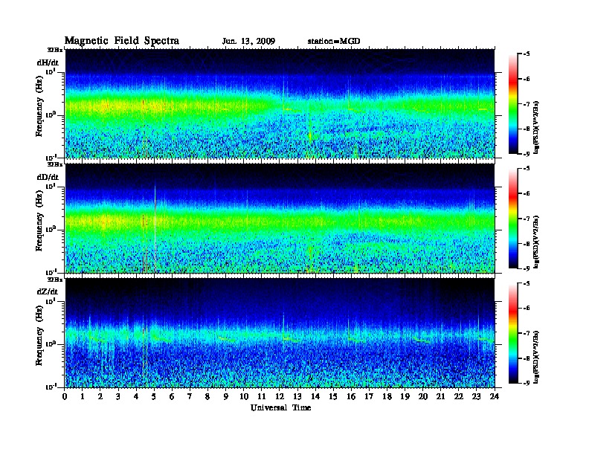Click the dD/dt spectrogram plot area
The image size is (589, 455).
pos(280,218)
